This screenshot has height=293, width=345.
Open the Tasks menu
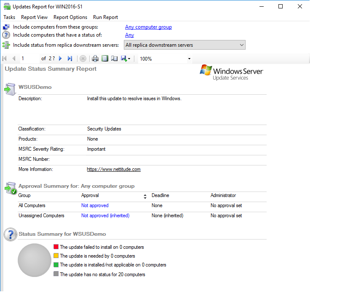[x=9, y=17]
